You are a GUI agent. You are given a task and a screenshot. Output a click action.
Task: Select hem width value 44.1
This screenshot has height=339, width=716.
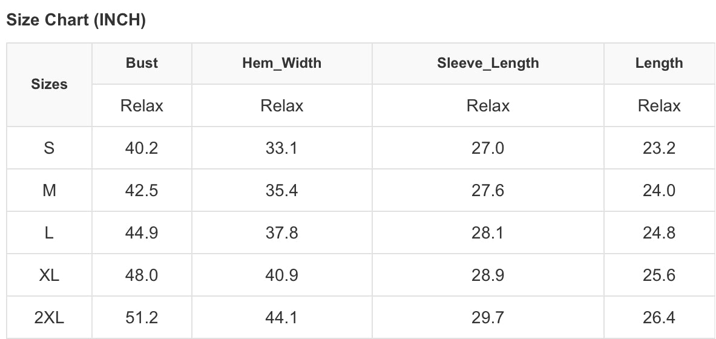click(x=281, y=317)
